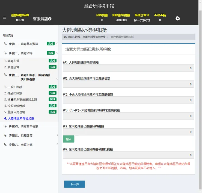Open the hamburger menu icon
202x193 pixels.
(4, 18)
